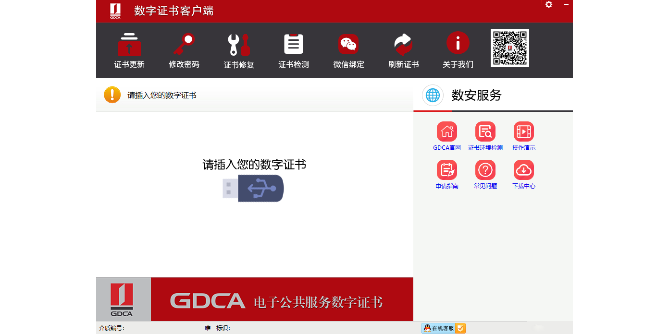Click the 数字证书客户端 title text
The width and height of the screenshot is (669, 334).
pos(174,11)
